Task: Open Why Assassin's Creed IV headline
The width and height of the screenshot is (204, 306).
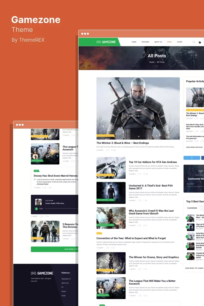Action: pyautogui.click(x=151, y=212)
